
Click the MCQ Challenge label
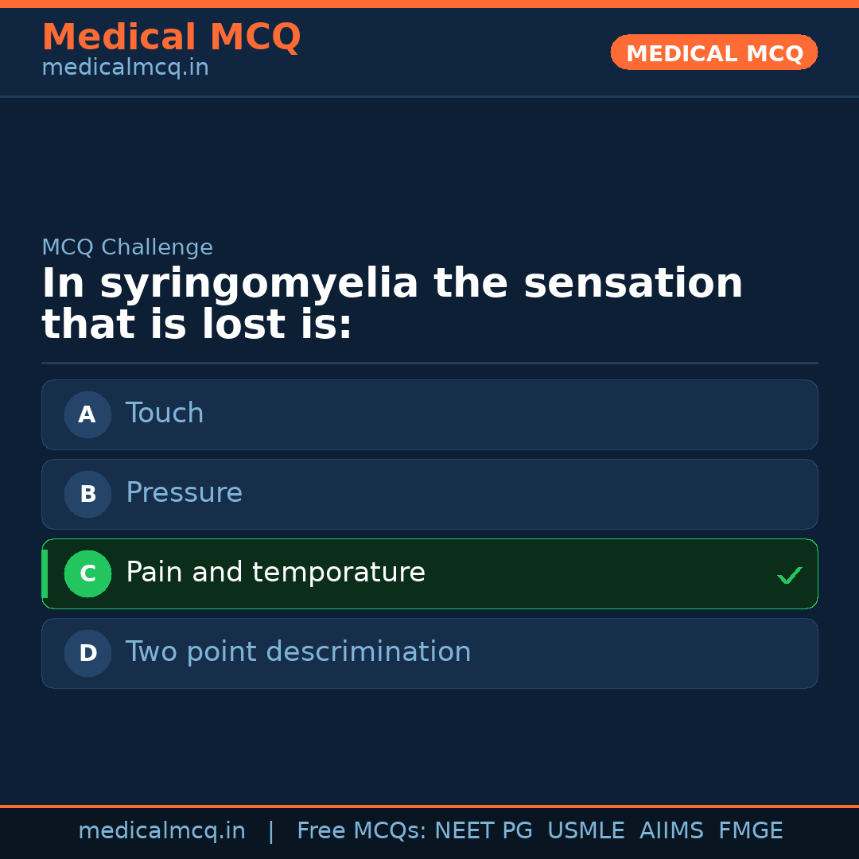pos(127,247)
